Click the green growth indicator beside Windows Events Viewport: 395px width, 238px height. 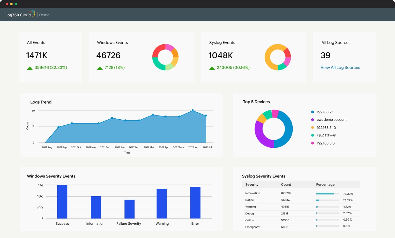100,68
